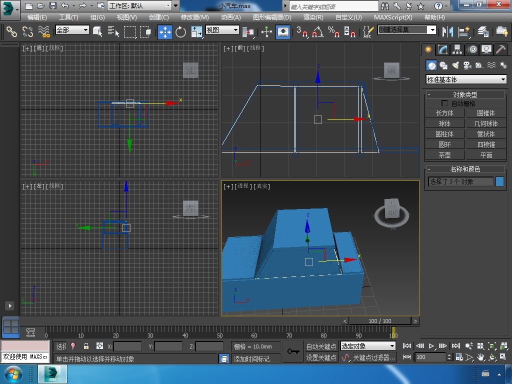Open the Create command panel tab
The width and height of the screenshot is (512, 384).
428,49
